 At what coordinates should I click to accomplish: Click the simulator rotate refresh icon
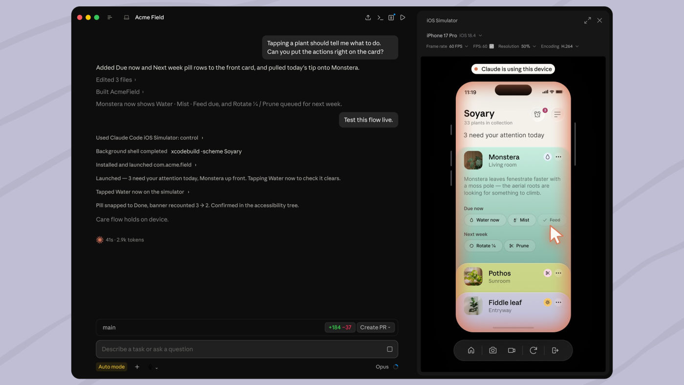point(534,350)
